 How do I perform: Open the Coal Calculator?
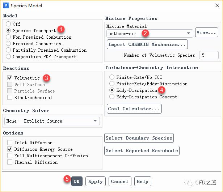[134, 109]
